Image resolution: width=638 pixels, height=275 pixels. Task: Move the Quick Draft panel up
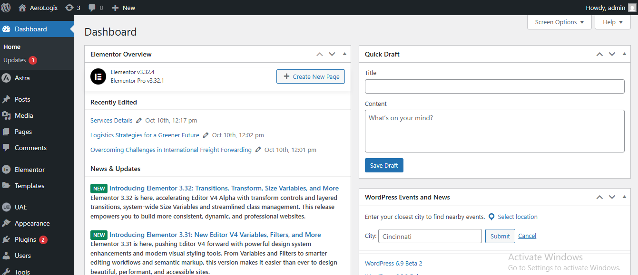point(599,54)
